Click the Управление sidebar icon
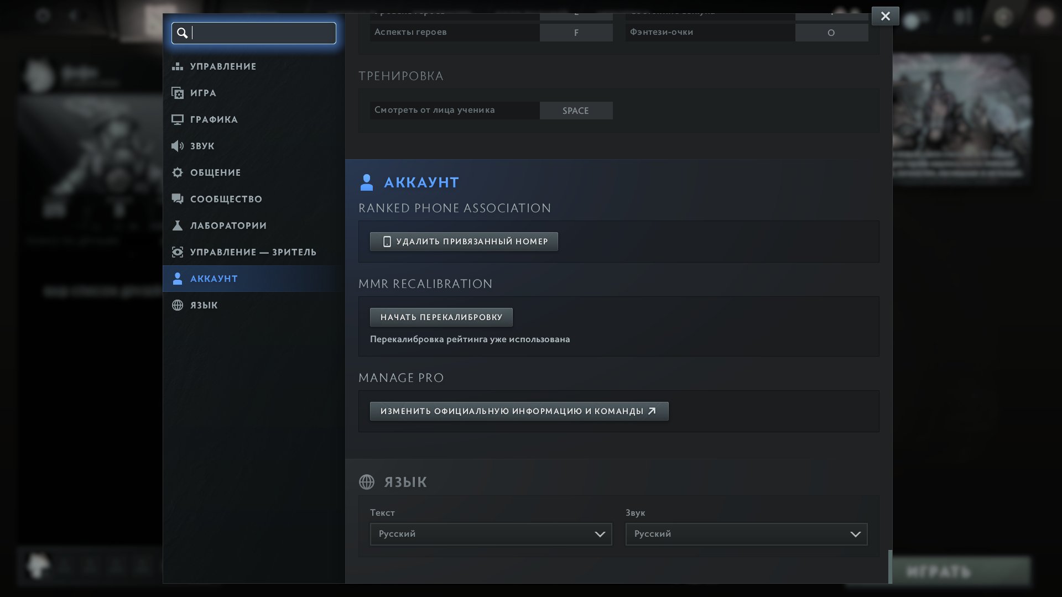This screenshot has height=597, width=1062. tap(177, 66)
